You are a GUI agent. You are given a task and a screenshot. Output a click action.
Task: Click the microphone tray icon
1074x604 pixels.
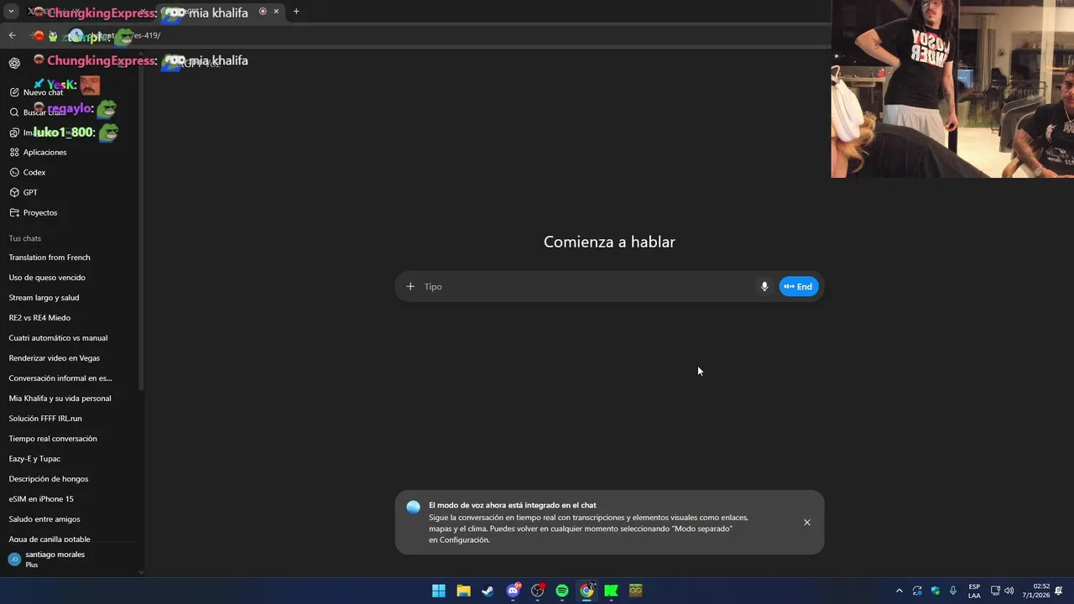click(953, 591)
